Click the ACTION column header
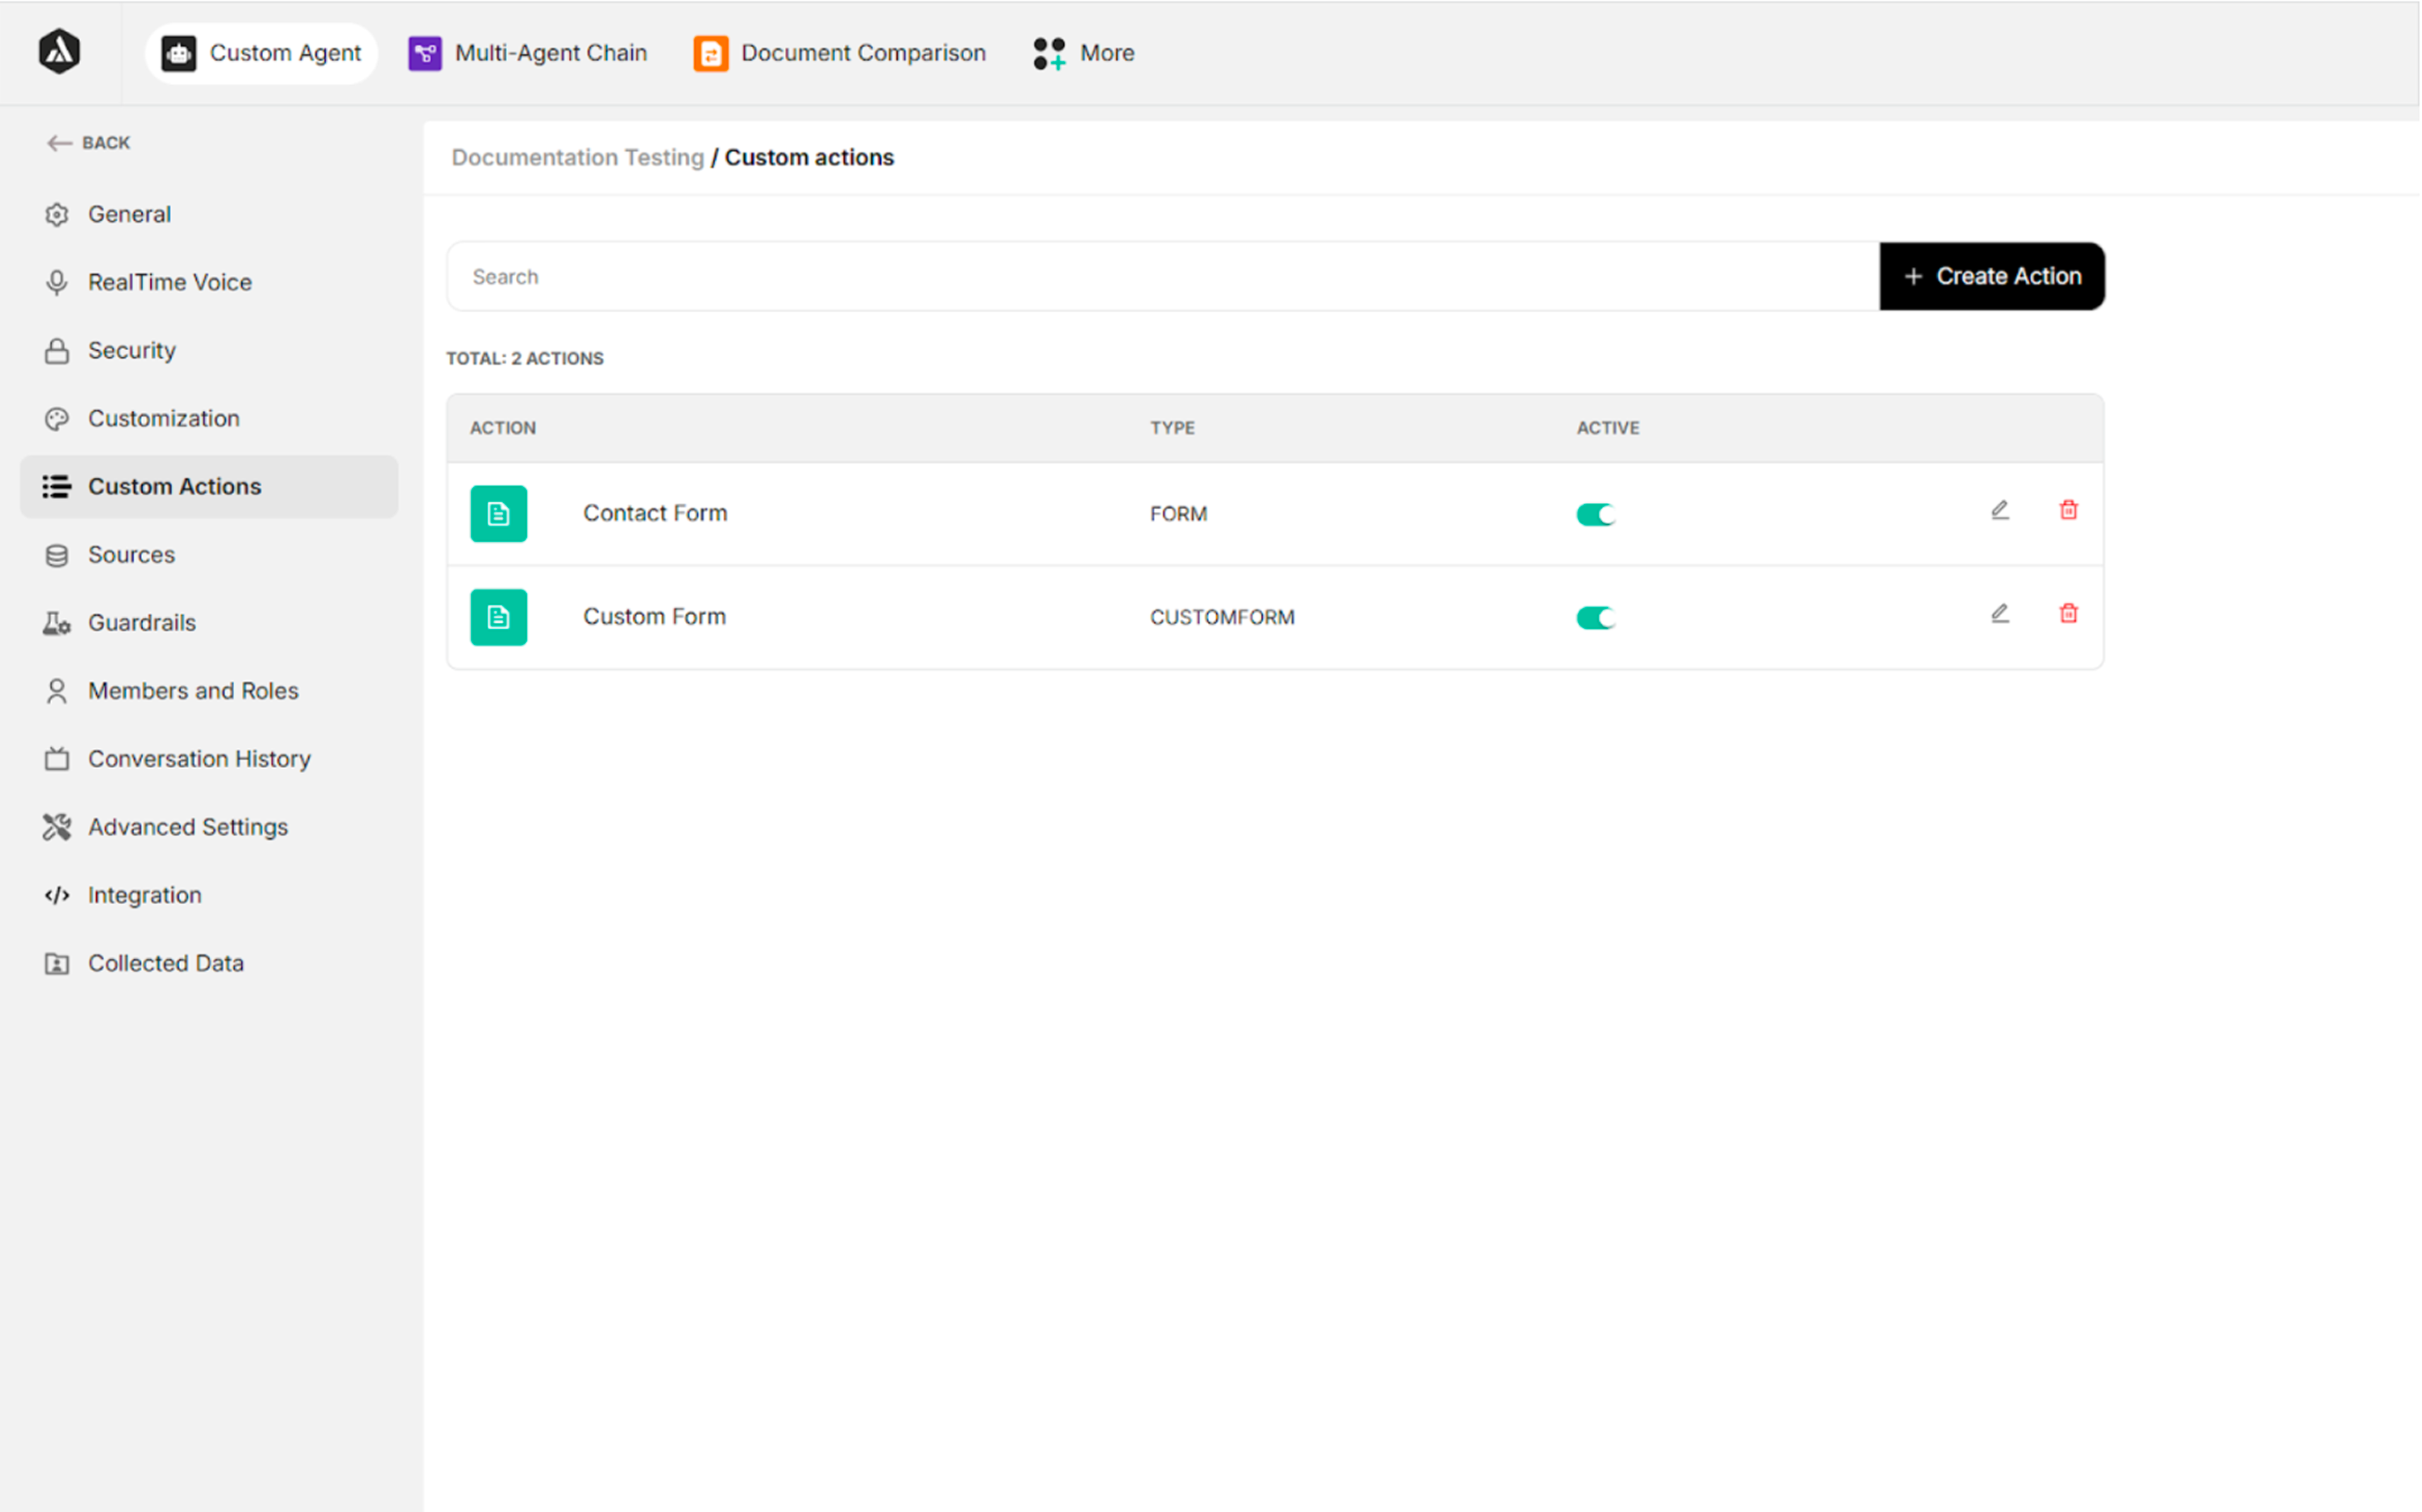Screen dimensions: 2422x1512 [x=502, y=428]
